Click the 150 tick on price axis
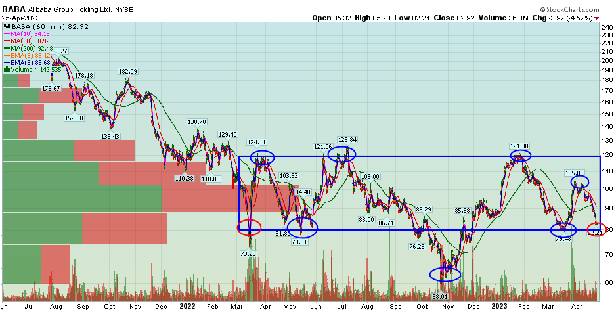This screenshot has width=616, height=310. point(607,114)
